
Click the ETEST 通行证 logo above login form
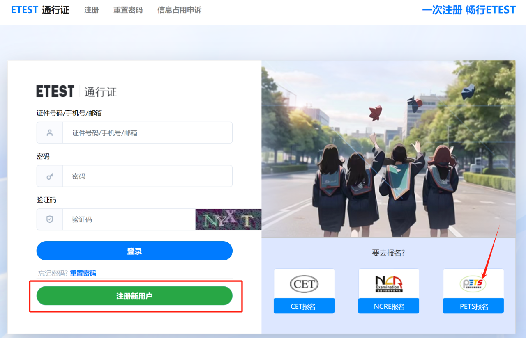76,91
